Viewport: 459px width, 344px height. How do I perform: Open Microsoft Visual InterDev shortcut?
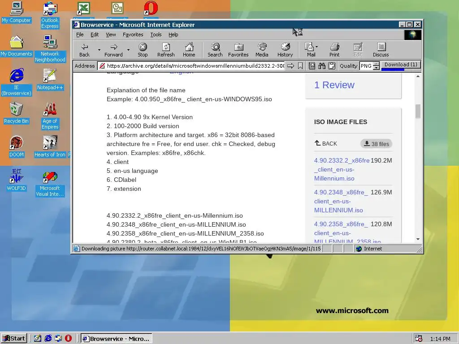pyautogui.click(x=50, y=183)
